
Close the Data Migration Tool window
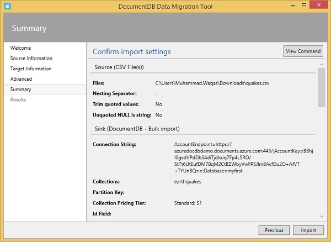(x=318, y=6)
